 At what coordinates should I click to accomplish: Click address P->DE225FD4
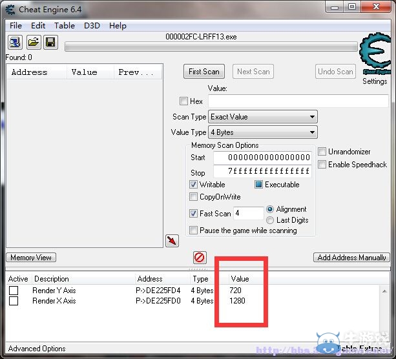pyautogui.click(x=158, y=291)
